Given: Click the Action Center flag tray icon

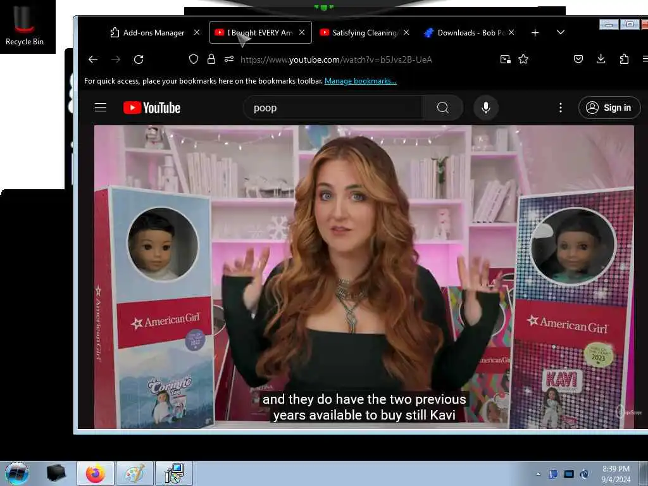Looking at the screenshot, I should point(553,474).
